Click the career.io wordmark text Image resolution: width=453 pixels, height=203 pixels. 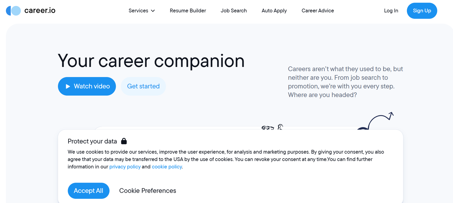pyautogui.click(x=40, y=11)
